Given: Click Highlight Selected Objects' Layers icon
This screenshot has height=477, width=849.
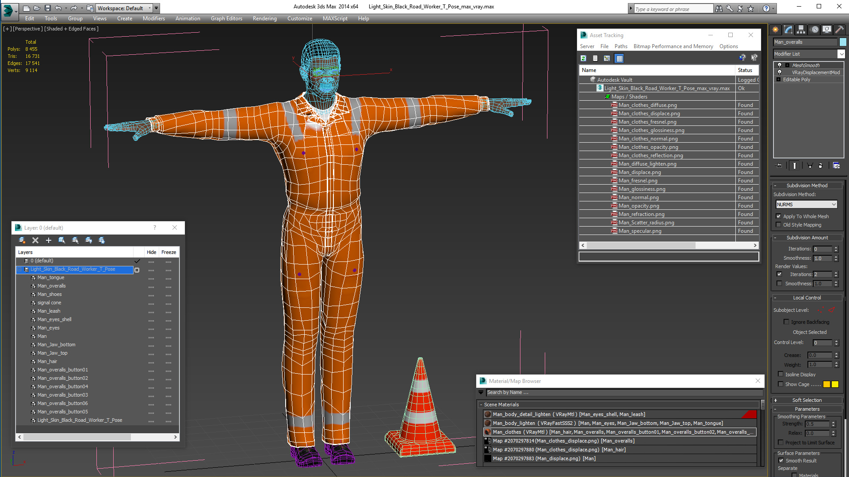Looking at the screenshot, I should 75,240.
